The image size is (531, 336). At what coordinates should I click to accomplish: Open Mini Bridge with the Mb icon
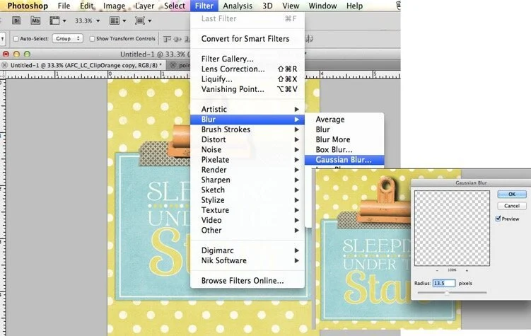click(x=35, y=21)
